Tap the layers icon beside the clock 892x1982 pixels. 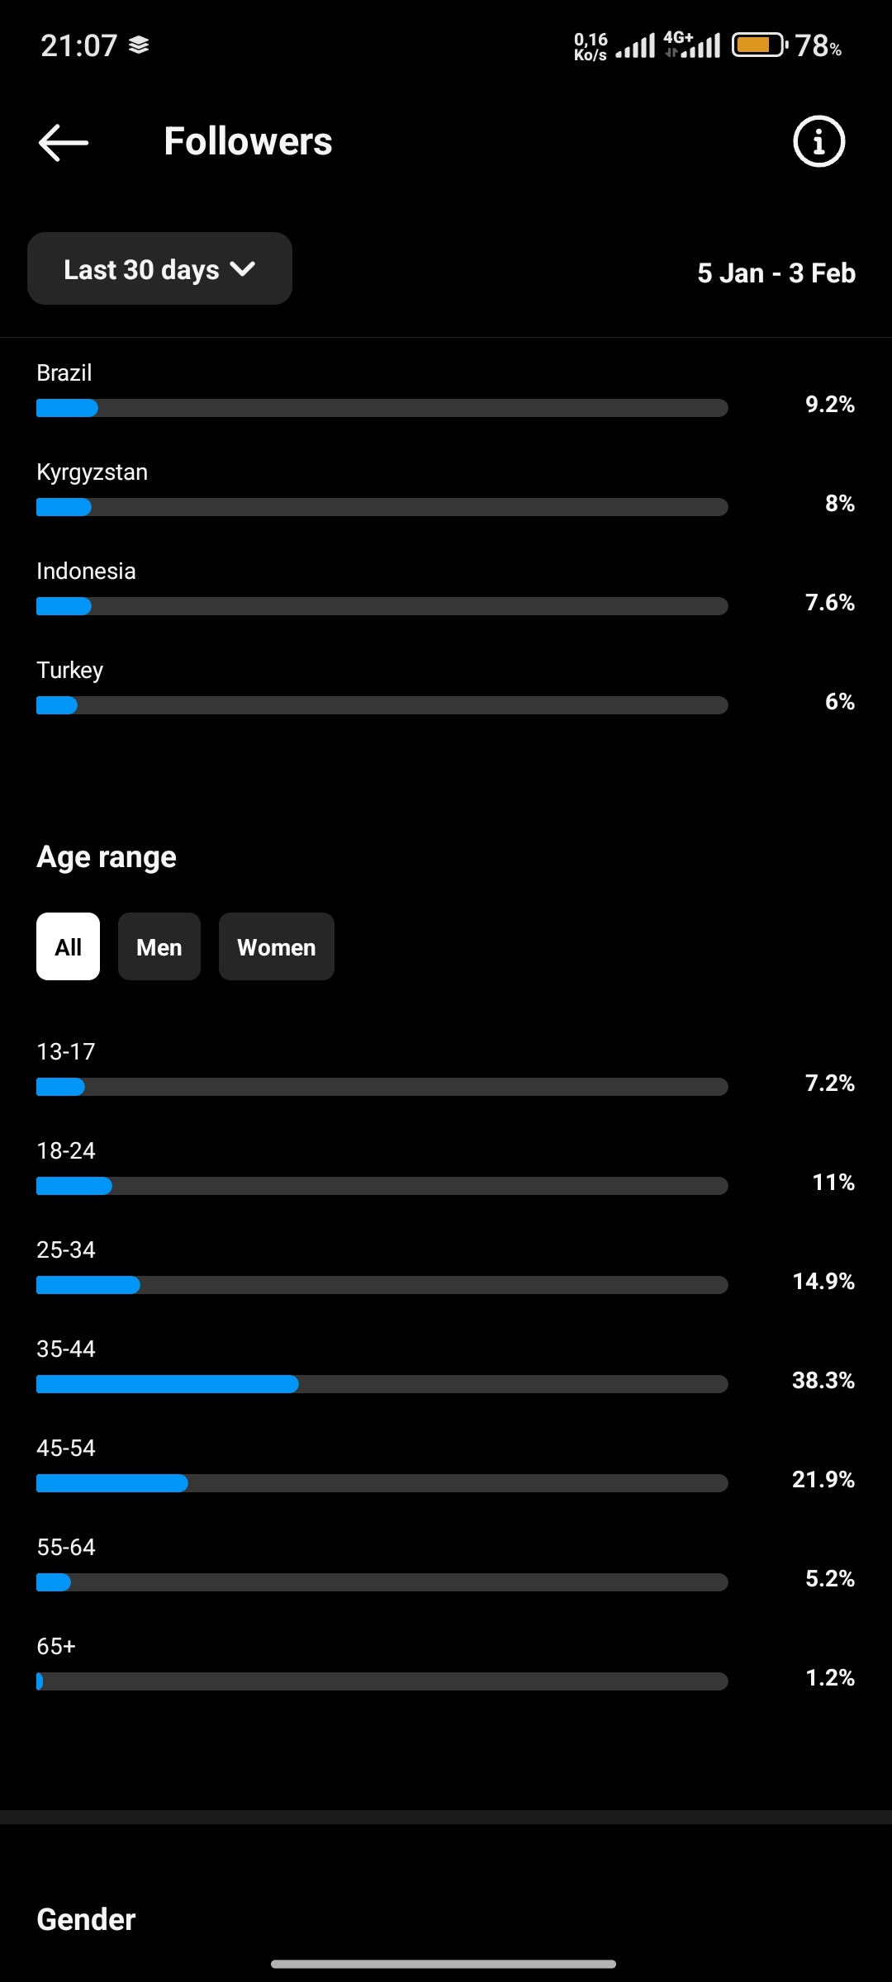coord(139,45)
